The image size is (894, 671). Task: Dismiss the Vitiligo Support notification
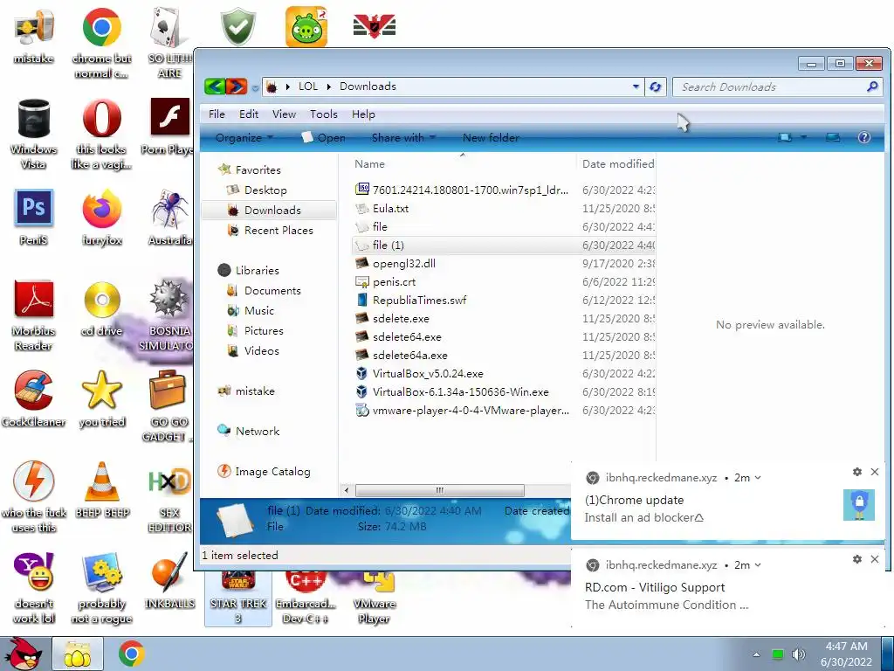coord(875,559)
